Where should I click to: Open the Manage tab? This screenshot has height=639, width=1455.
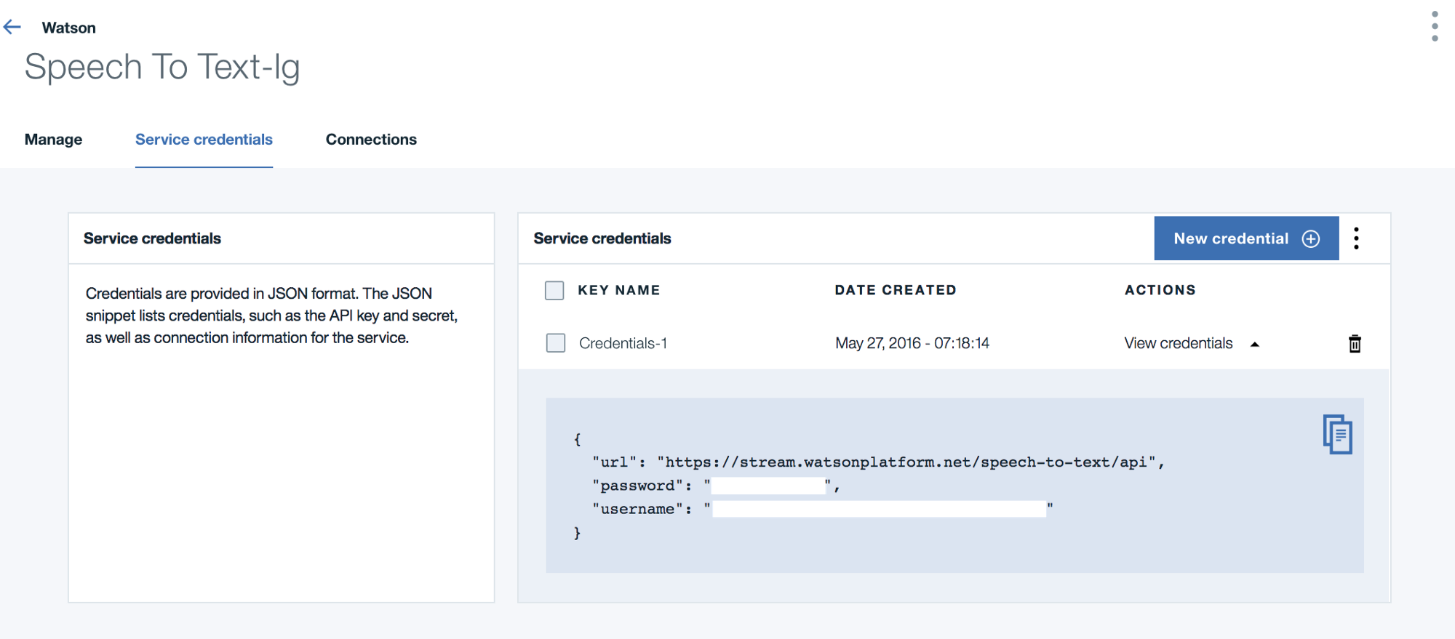(x=53, y=140)
